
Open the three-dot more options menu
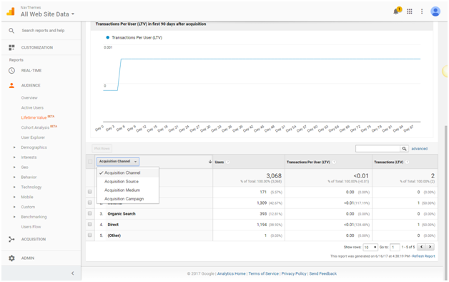422,11
